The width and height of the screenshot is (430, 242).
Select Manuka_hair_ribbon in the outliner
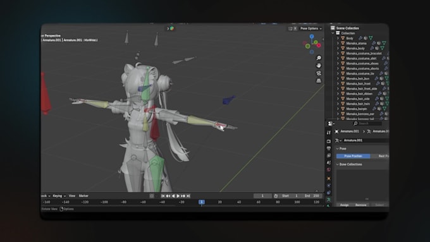359,94
